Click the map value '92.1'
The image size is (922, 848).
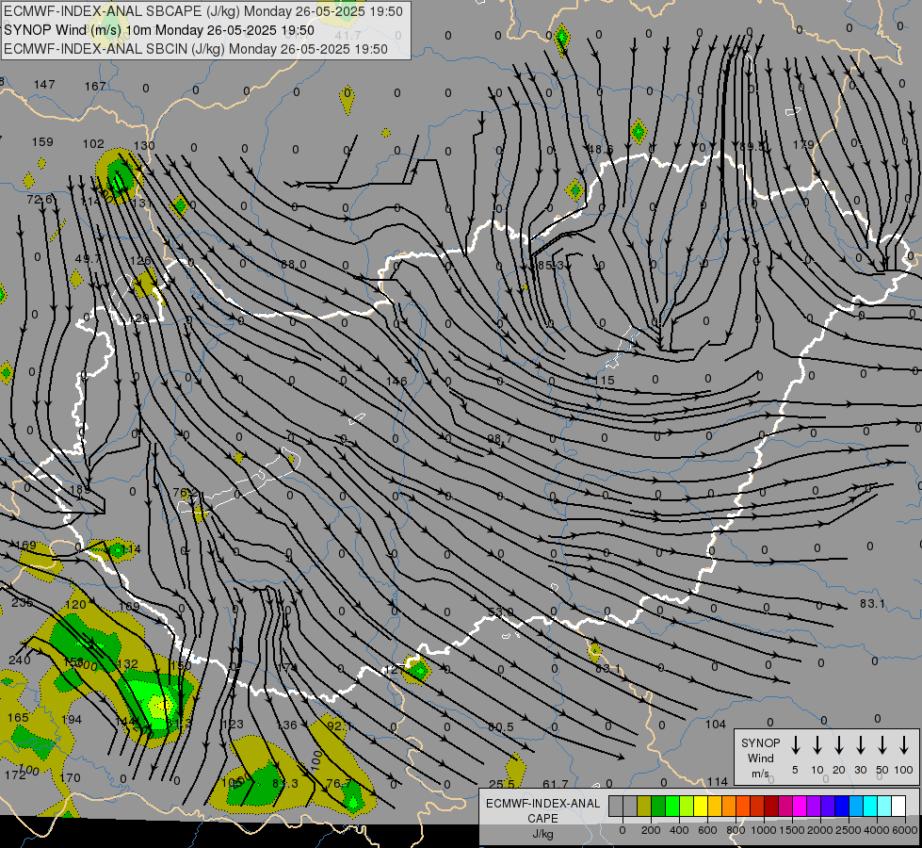[339, 726]
